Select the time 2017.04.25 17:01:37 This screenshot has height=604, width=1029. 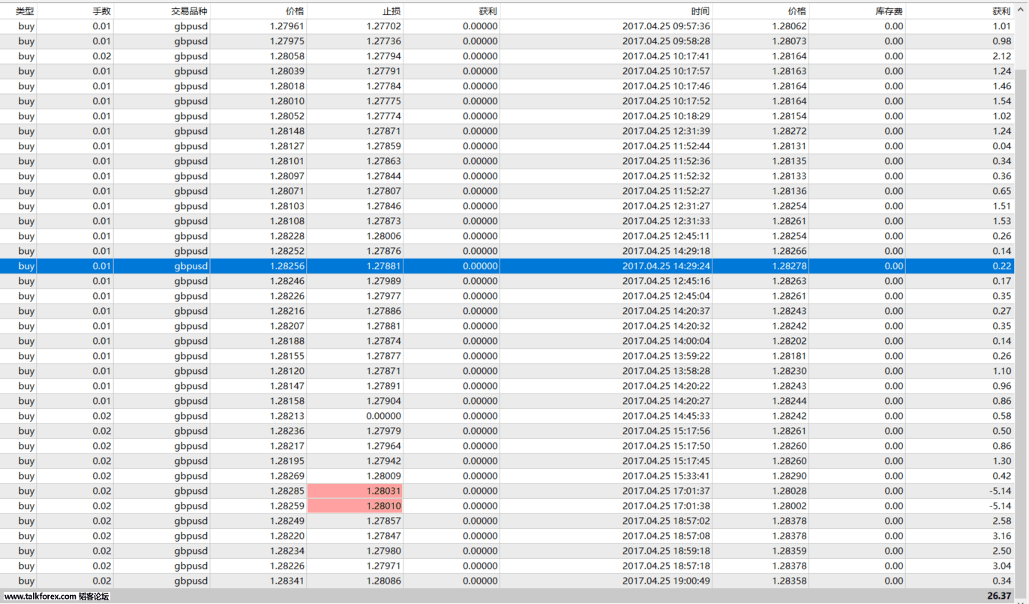click(666, 491)
